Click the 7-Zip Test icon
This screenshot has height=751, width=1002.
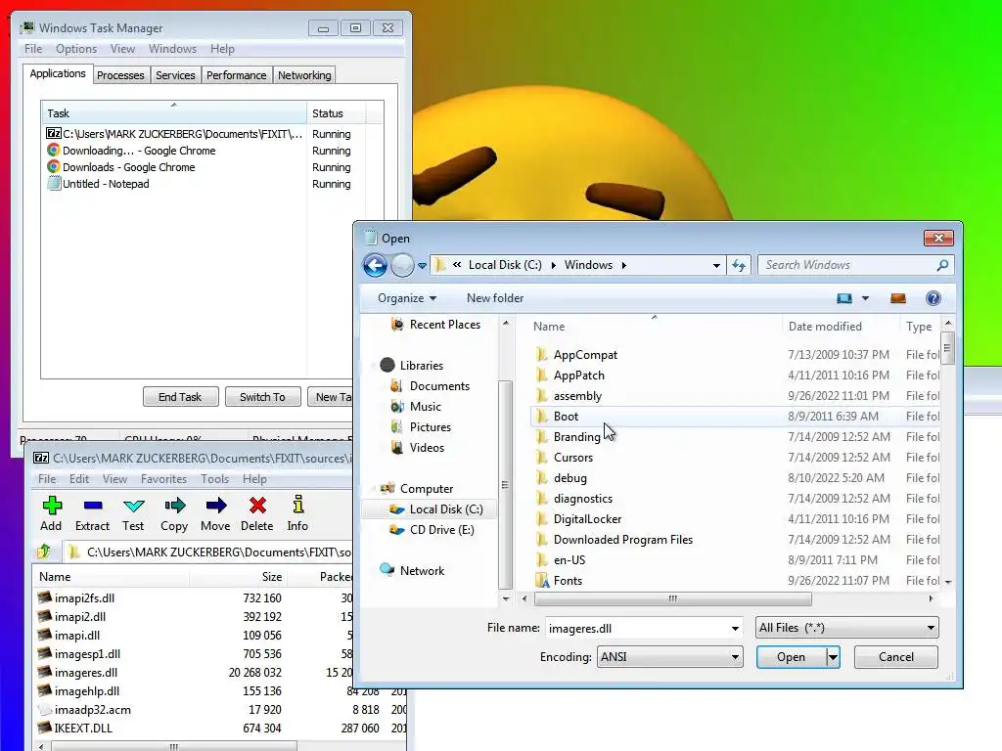[x=133, y=506]
